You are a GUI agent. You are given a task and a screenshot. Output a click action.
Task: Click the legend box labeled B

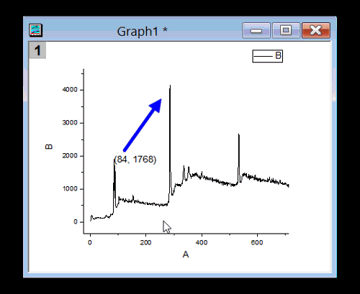[267, 56]
